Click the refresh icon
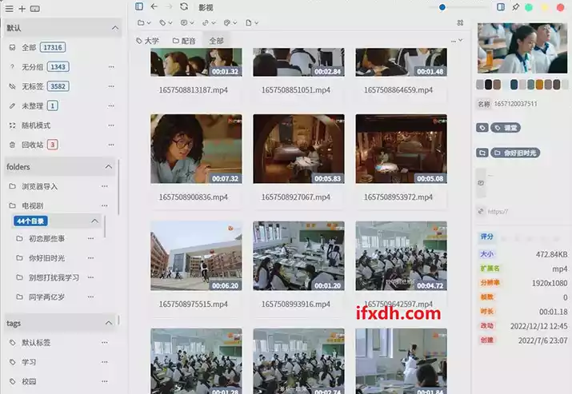Image resolution: width=572 pixels, height=394 pixels. [x=184, y=6]
